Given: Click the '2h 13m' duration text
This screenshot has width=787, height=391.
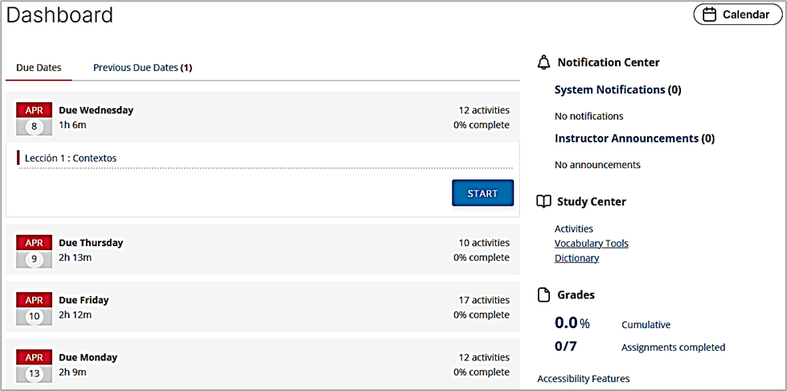Looking at the screenshot, I should click(x=76, y=257).
